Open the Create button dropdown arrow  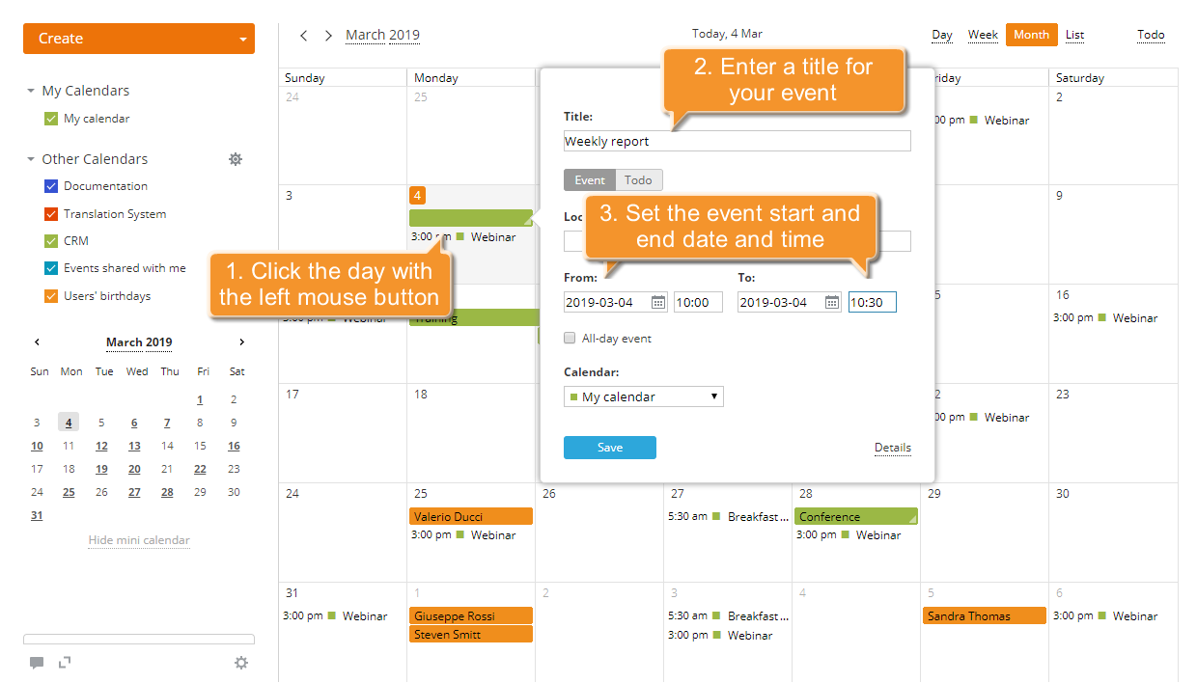[243, 39]
